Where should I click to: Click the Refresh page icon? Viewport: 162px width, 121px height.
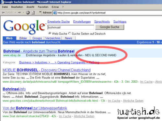(x=33, y=13)
